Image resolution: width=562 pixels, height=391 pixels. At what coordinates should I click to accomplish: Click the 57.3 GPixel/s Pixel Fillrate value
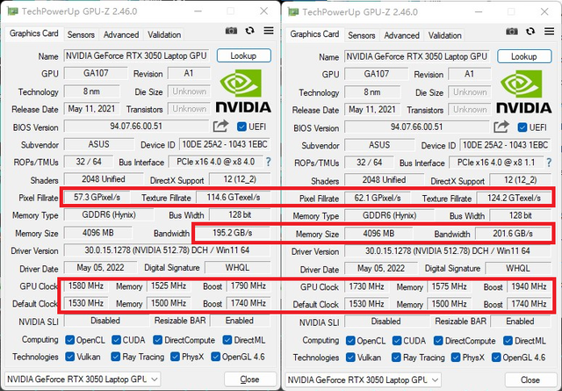pos(97,198)
